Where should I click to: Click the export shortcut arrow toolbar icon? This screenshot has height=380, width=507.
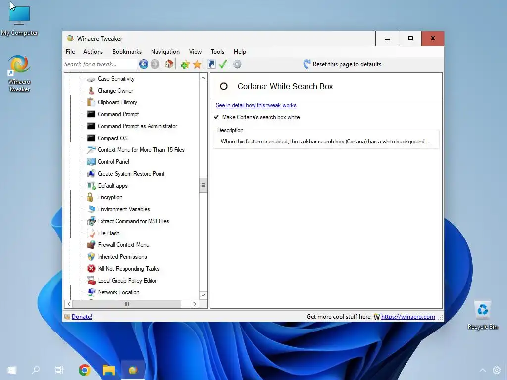click(211, 64)
